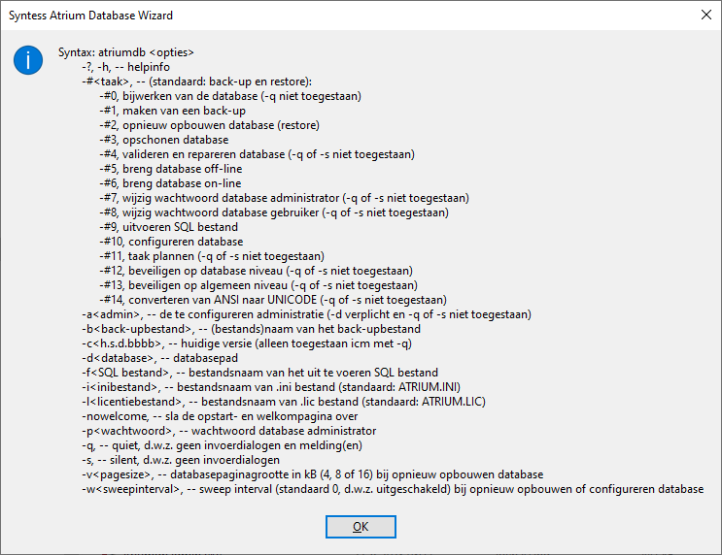This screenshot has height=555, width=722.
Task: Click the '-w<sweepinterval>' option line
Action: 393,489
